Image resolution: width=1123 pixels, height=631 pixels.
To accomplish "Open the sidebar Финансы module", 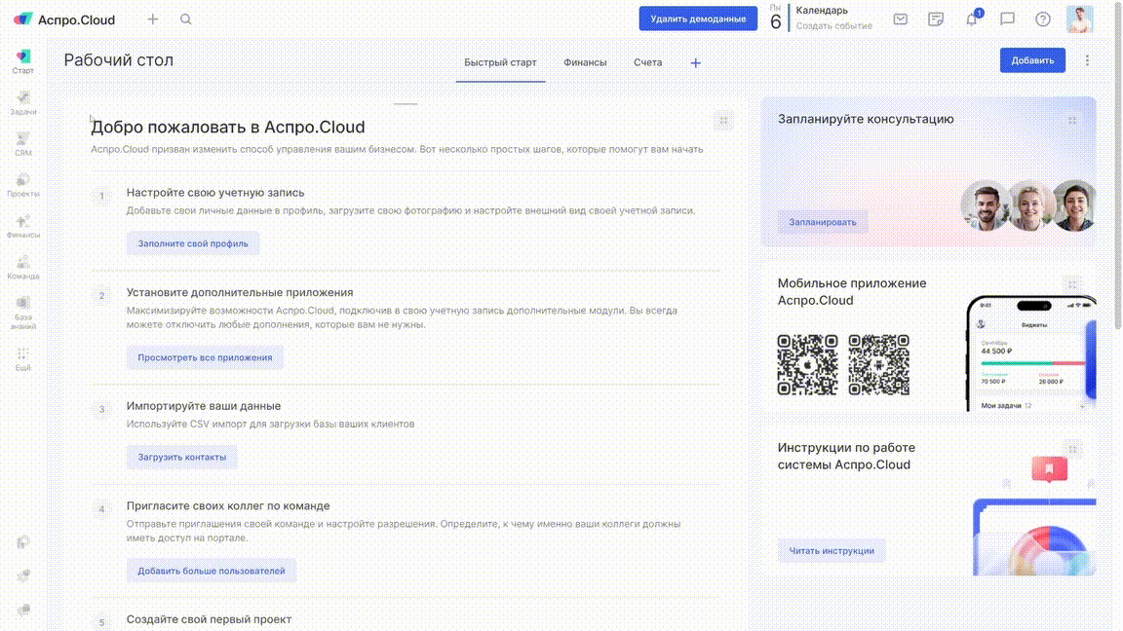I will point(23,226).
